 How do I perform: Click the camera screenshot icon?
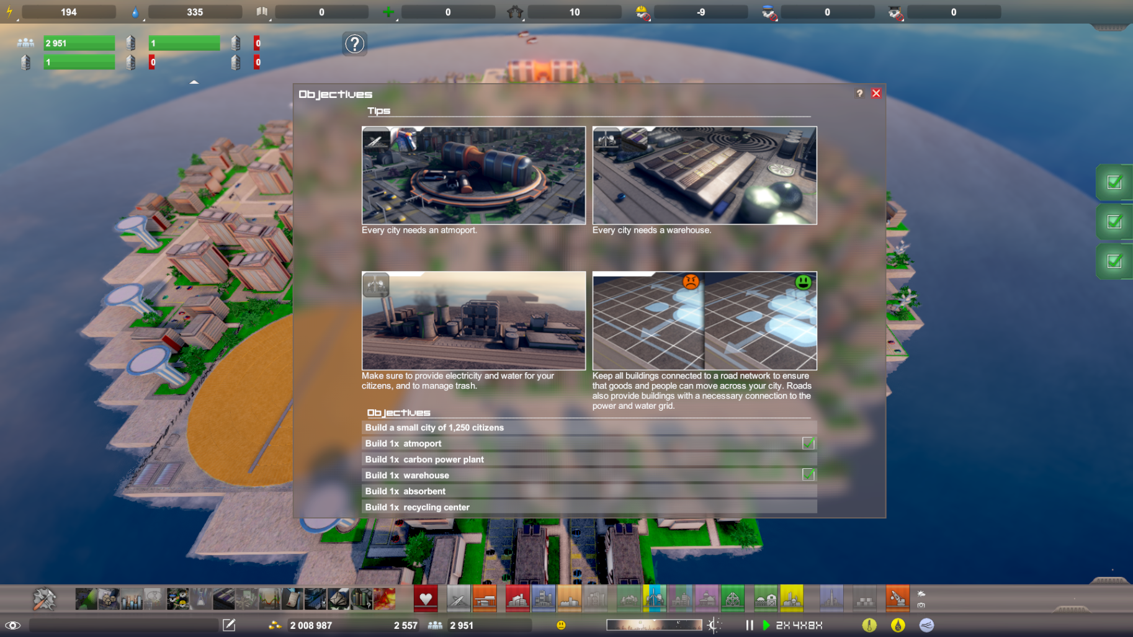pyautogui.click(x=921, y=605)
